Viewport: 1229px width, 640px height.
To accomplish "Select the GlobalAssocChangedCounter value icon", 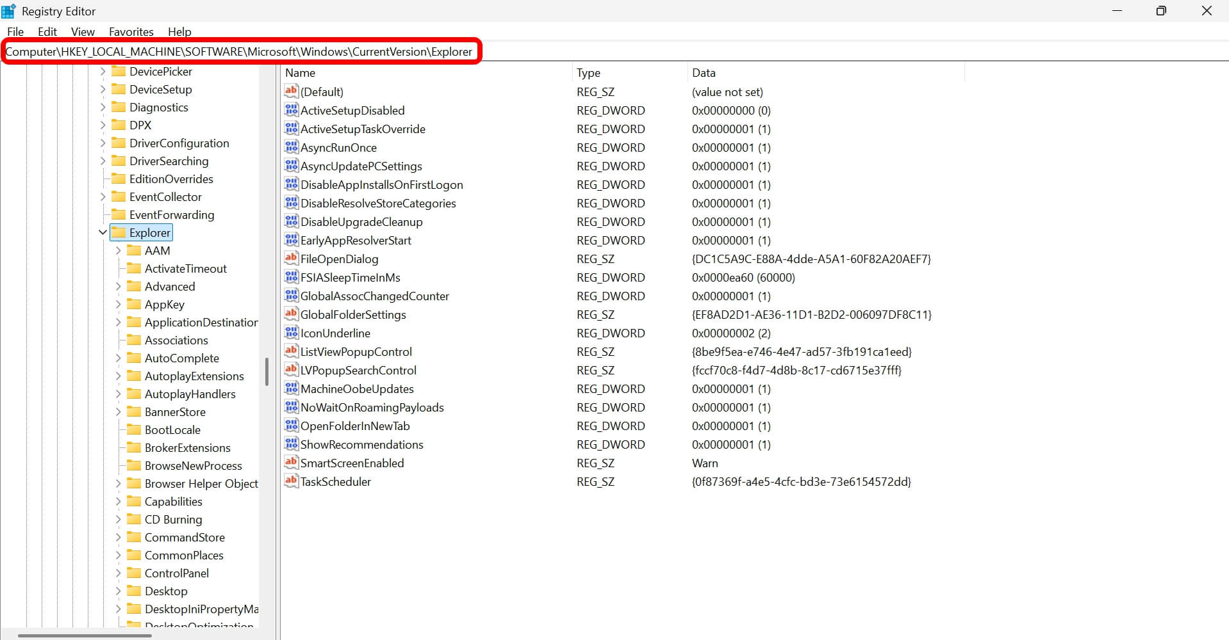I will (292, 295).
